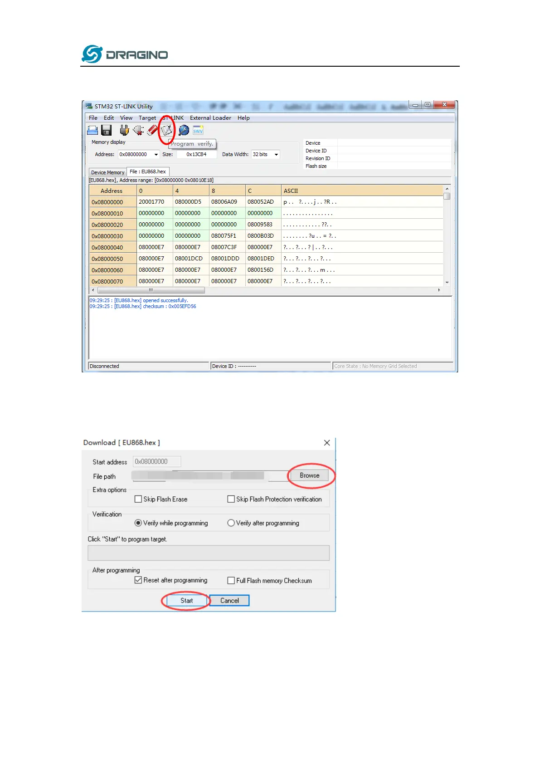Click the File path field
Image resolution: width=540 pixels, height=764 pixels.
tap(210, 475)
